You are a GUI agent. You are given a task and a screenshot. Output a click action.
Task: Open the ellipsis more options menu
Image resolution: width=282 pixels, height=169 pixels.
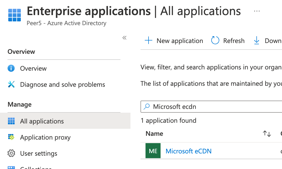pyautogui.click(x=257, y=11)
